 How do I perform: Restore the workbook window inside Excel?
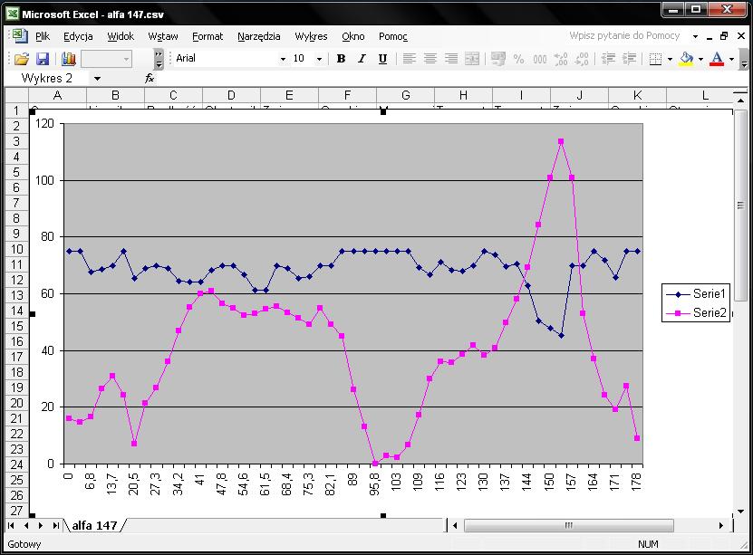(x=724, y=35)
